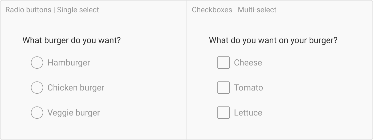Pick the Veggie burger radio circle

click(x=37, y=113)
